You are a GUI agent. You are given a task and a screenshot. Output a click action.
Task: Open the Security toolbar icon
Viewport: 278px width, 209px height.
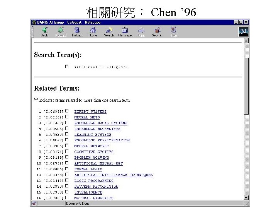point(157,32)
